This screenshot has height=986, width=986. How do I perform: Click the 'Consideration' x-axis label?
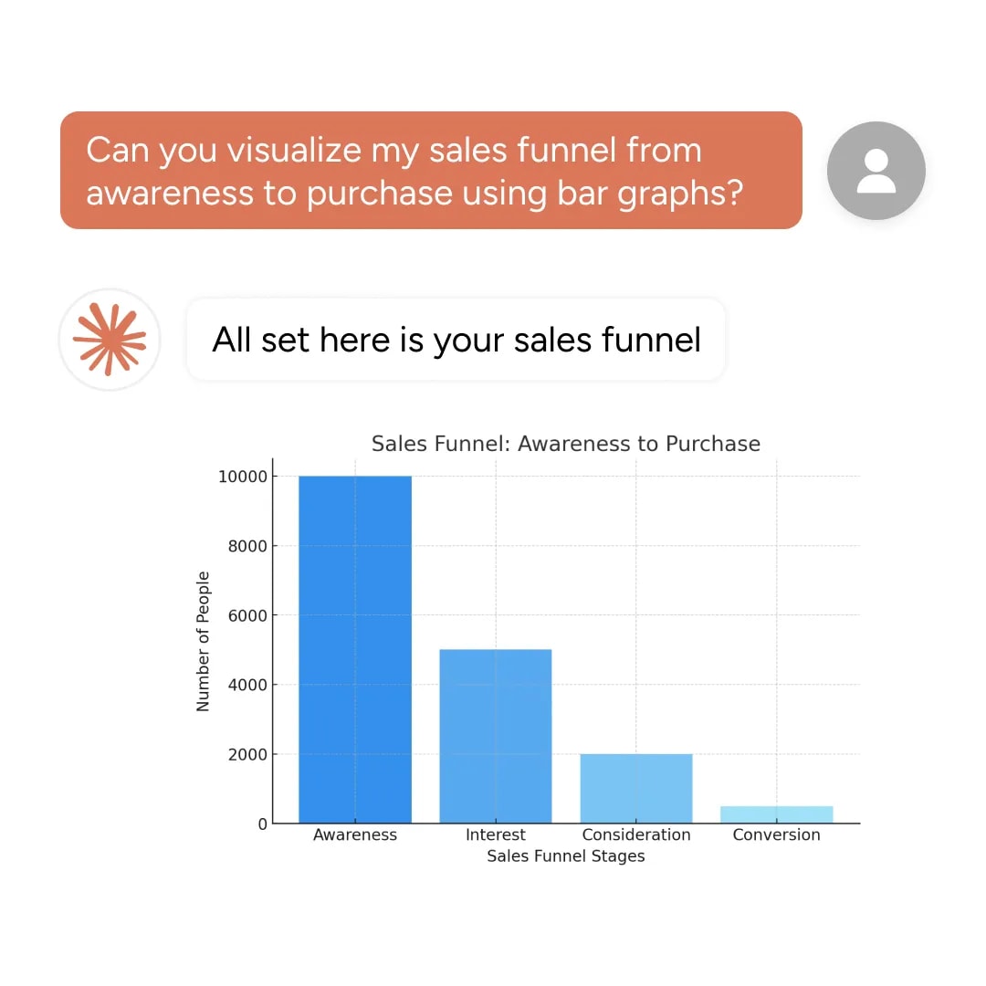click(636, 834)
